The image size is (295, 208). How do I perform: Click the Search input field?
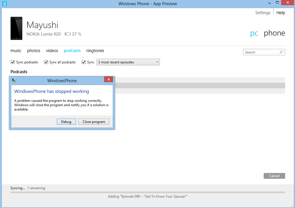tap(264, 52)
